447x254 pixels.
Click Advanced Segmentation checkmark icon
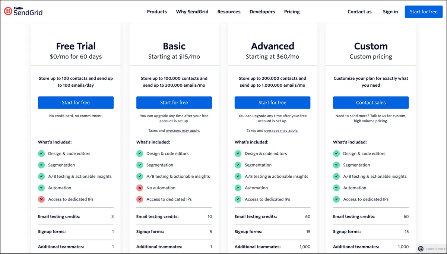[238, 165]
